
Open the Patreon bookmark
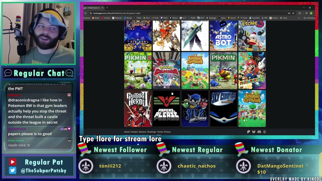coord(174,18)
